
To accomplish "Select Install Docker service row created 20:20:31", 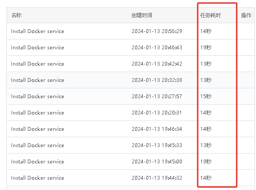I will click(130, 113).
